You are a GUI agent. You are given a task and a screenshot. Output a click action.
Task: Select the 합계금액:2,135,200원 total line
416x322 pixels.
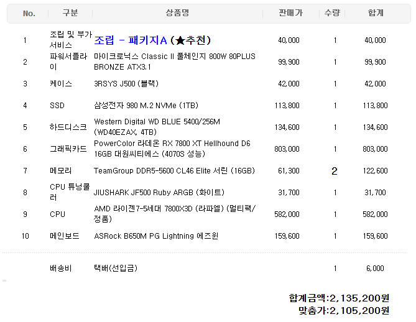339,298
